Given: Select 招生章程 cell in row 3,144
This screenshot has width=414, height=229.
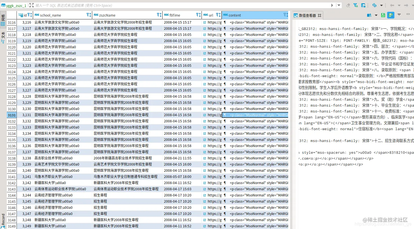Looking at the screenshot, I should (127, 195).
